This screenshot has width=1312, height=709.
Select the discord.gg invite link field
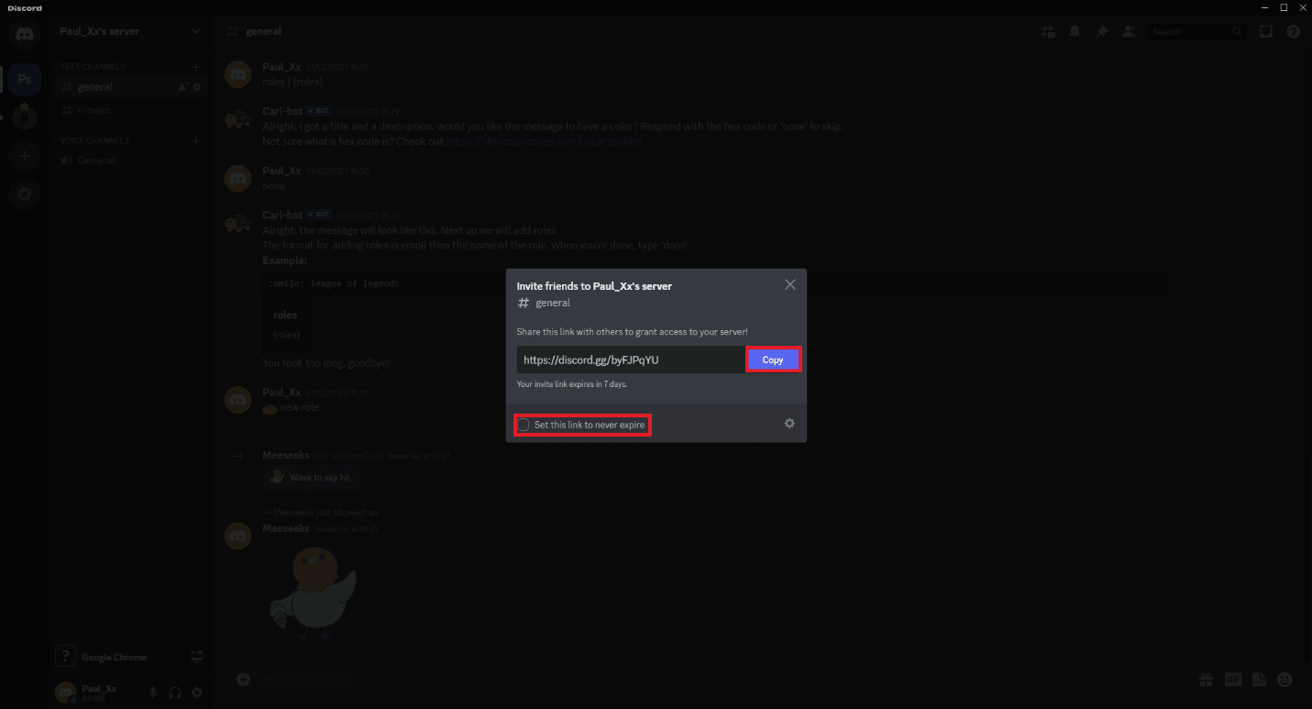pyautogui.click(x=630, y=360)
